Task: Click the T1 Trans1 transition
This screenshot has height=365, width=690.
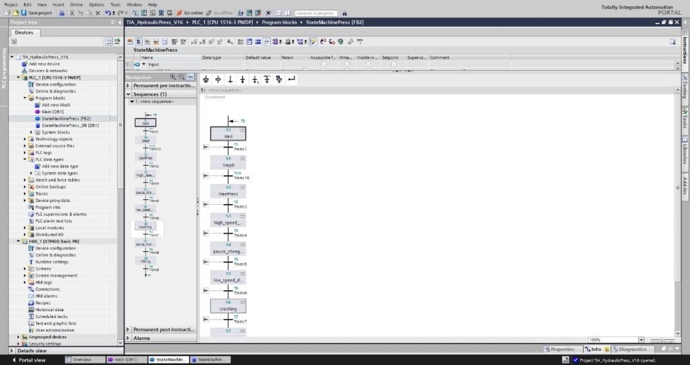Action: pos(228,147)
